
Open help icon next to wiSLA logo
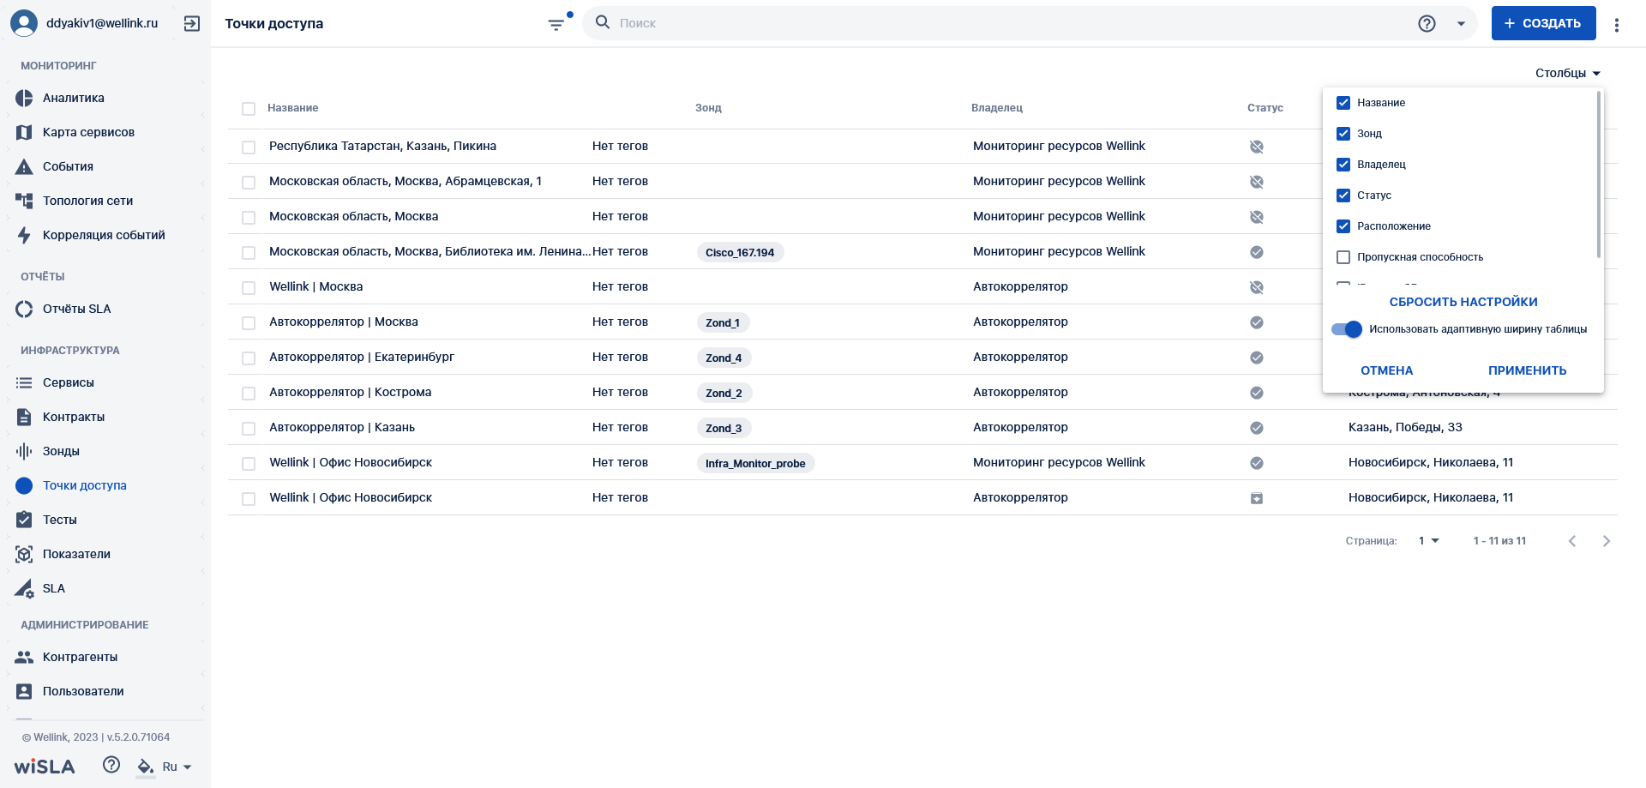(x=111, y=765)
